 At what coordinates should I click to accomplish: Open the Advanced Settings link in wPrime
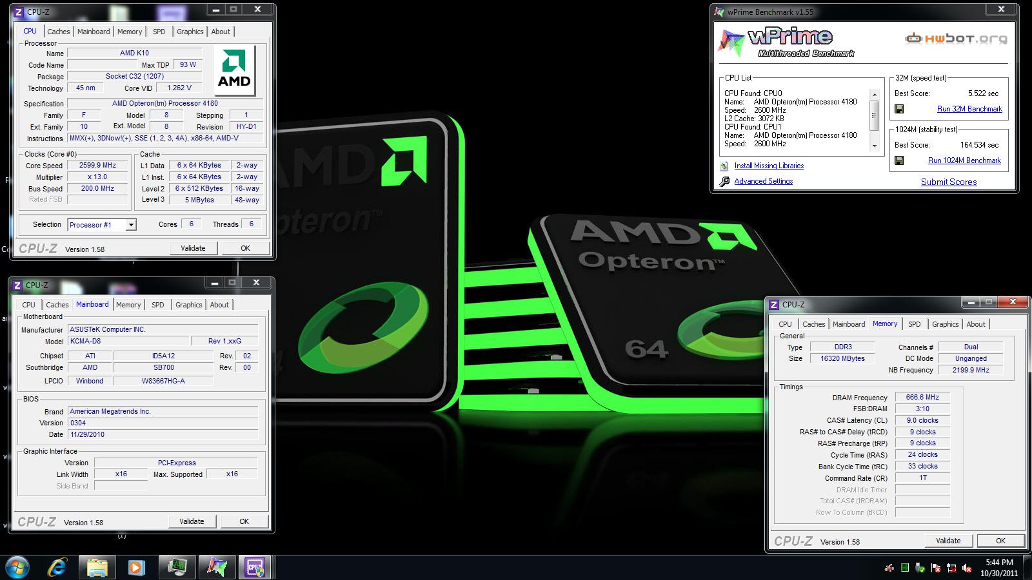click(x=764, y=182)
